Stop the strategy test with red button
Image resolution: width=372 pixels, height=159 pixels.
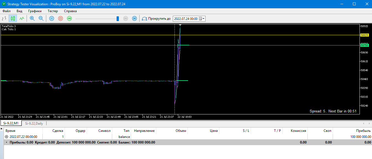point(60,19)
